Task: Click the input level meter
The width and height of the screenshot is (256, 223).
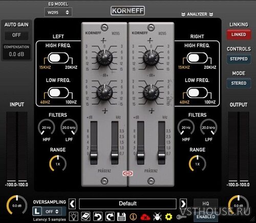Action: (17, 146)
